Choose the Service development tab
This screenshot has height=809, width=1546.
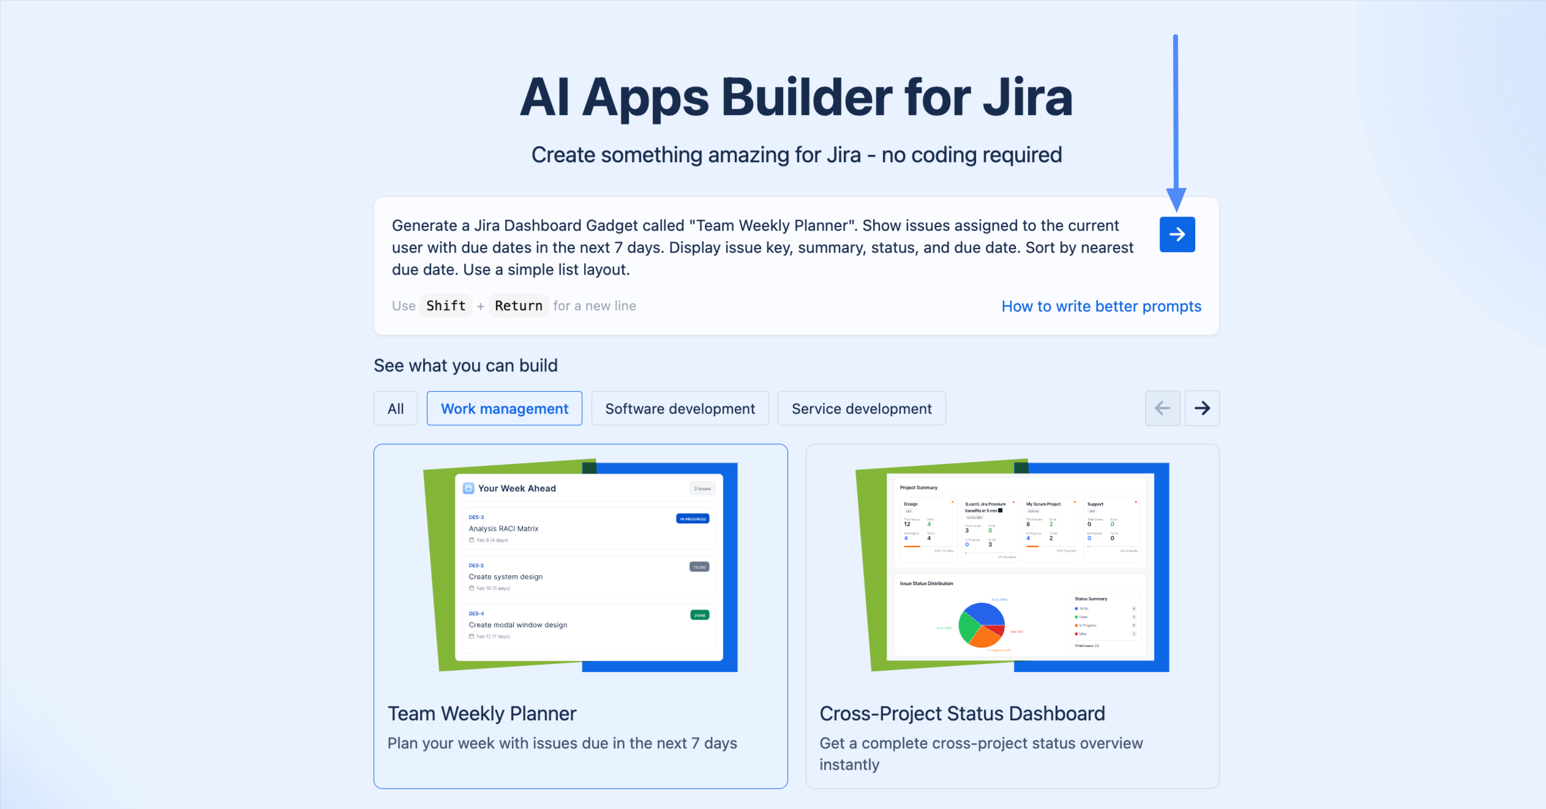click(x=861, y=409)
